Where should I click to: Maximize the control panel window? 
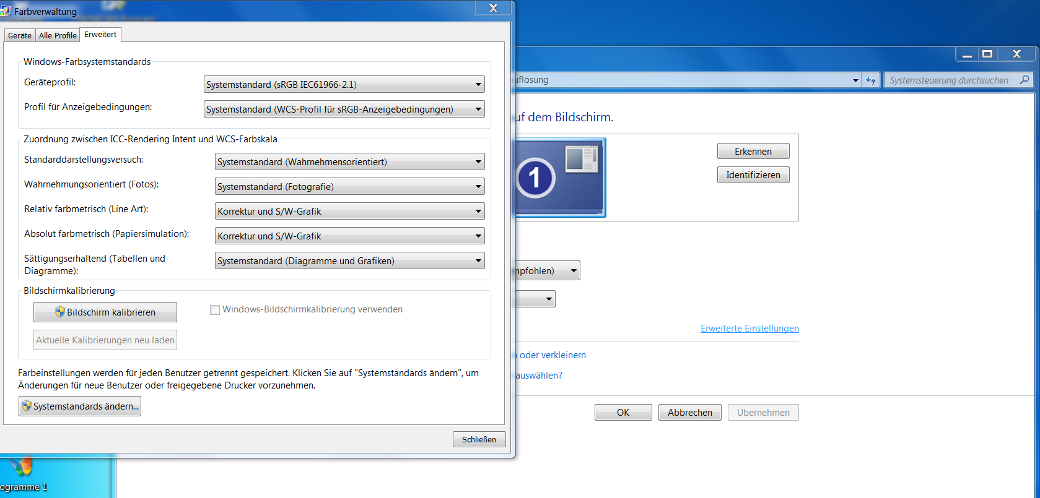pos(987,54)
